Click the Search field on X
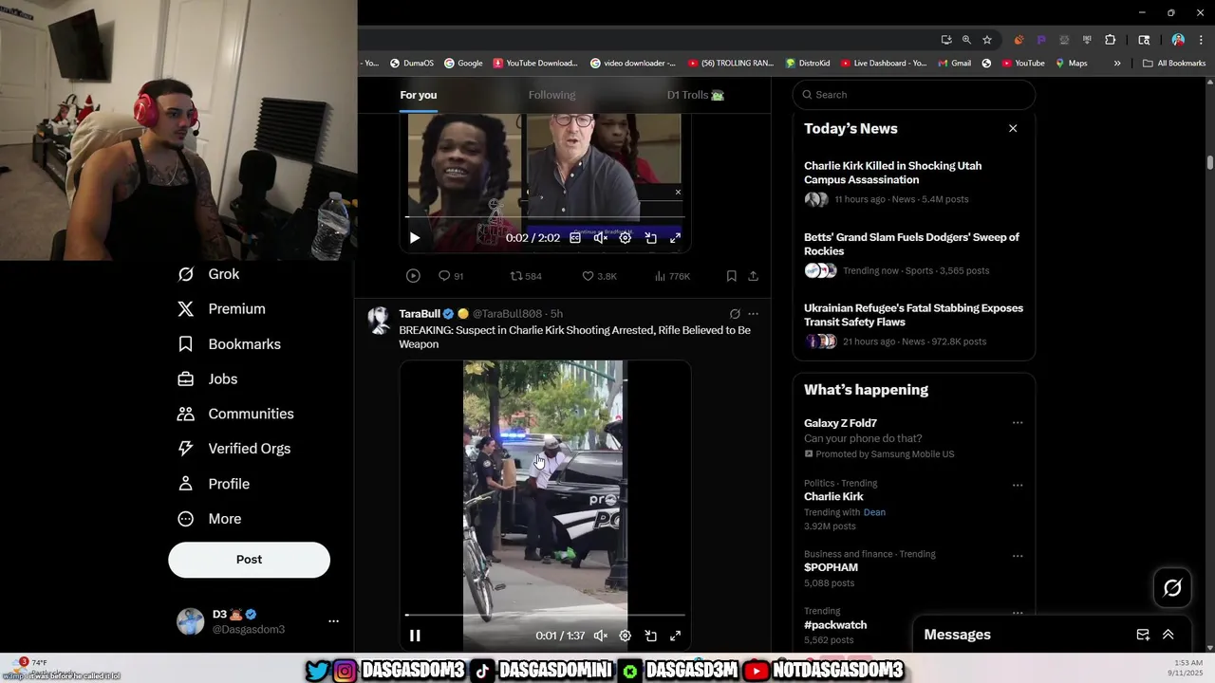Viewport: 1215px width, 683px height. 913,95
